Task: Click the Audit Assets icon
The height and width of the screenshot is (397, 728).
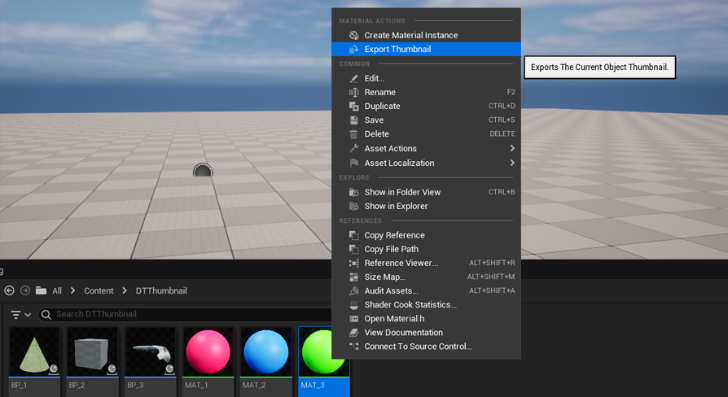Action: click(x=353, y=290)
